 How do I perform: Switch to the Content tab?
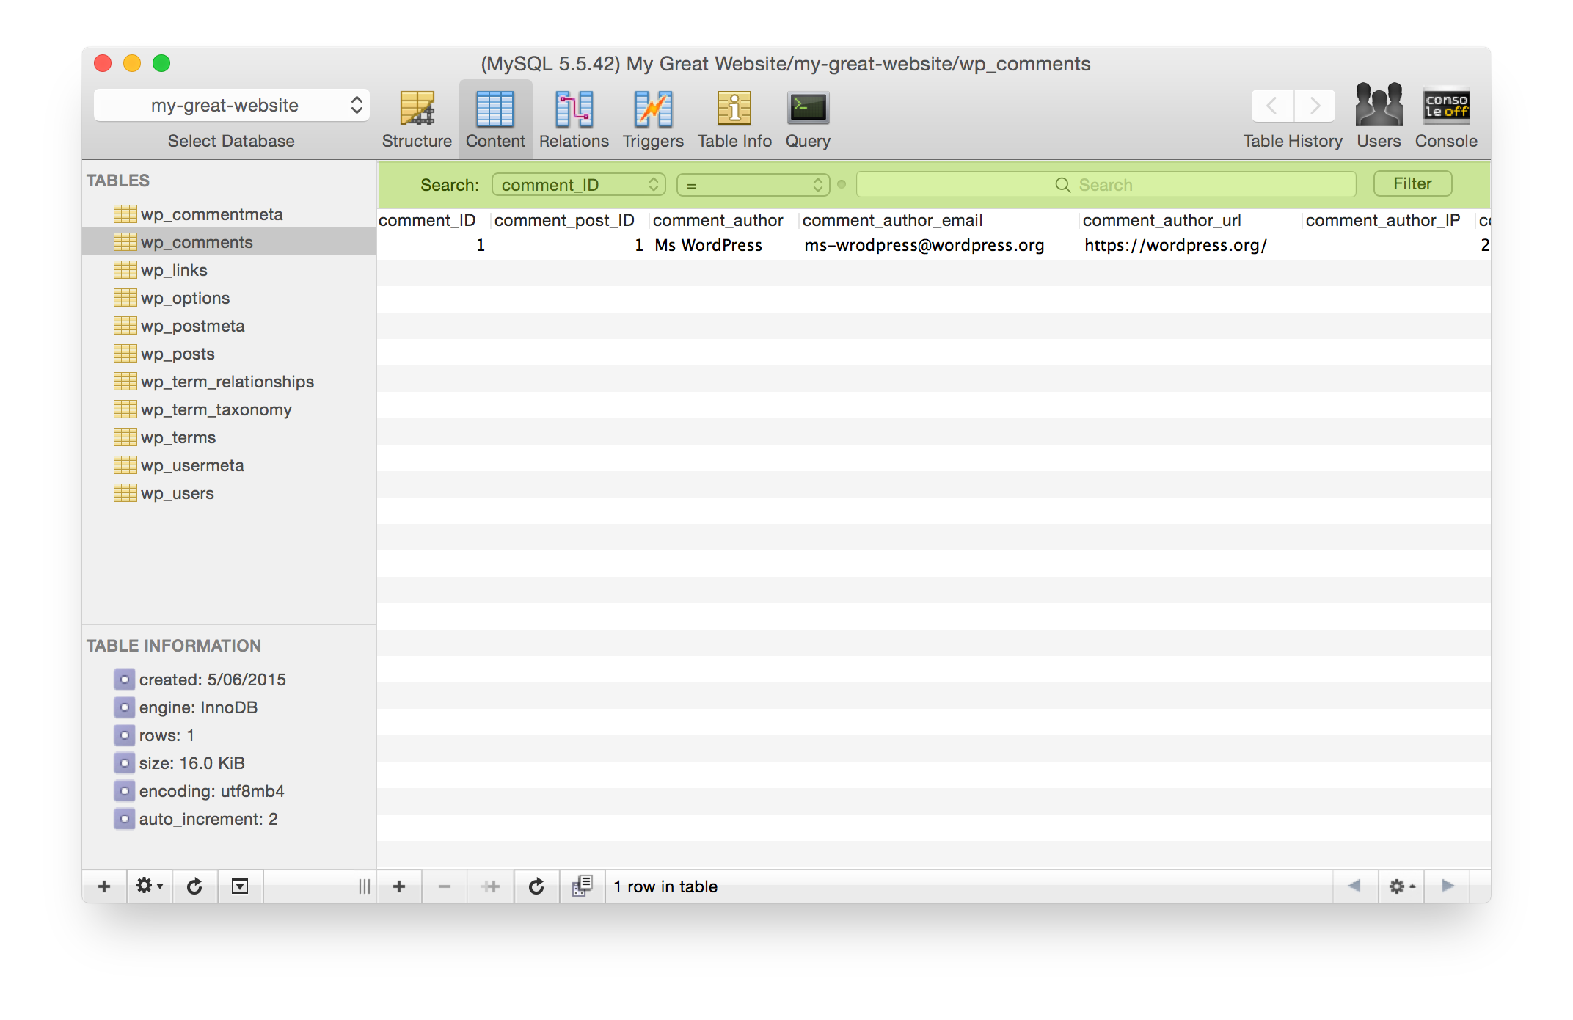tap(494, 117)
